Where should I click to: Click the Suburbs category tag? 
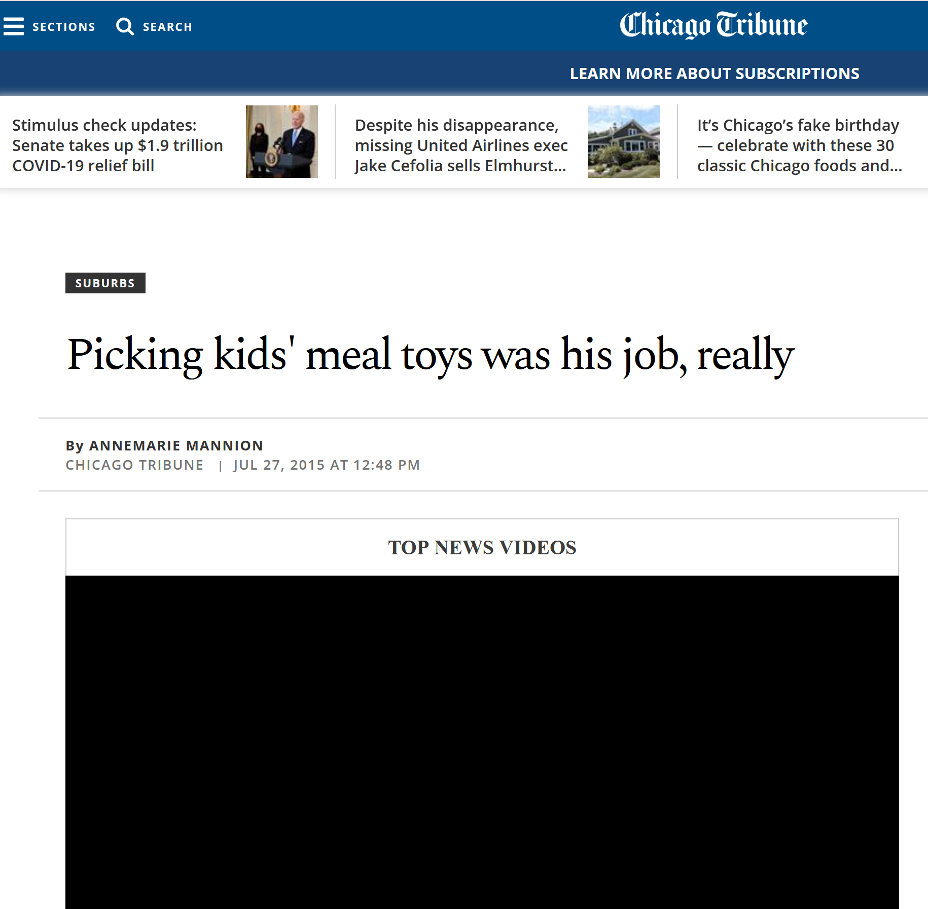pos(105,283)
